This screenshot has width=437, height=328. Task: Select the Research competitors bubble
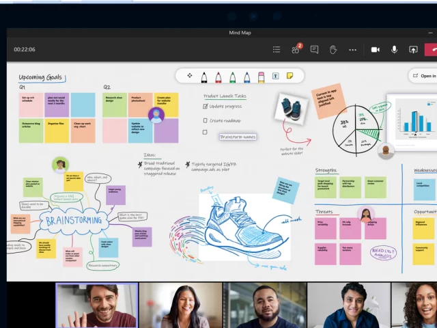pyautogui.click(x=103, y=265)
